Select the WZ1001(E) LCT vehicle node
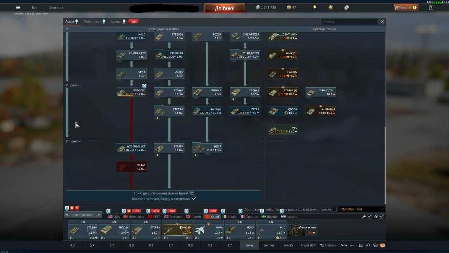Viewport: 449px width, 253px height. pyautogui.click(x=132, y=148)
